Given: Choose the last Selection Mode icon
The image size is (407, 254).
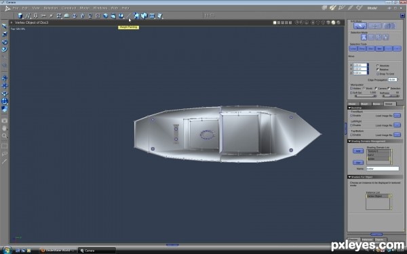Looking at the screenshot, I should (386, 37).
